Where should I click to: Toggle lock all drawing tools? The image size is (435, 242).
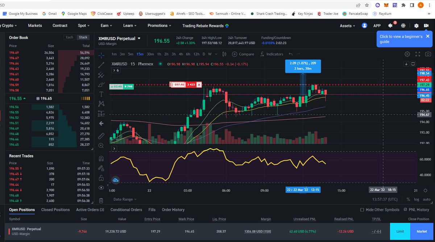pos(101,178)
